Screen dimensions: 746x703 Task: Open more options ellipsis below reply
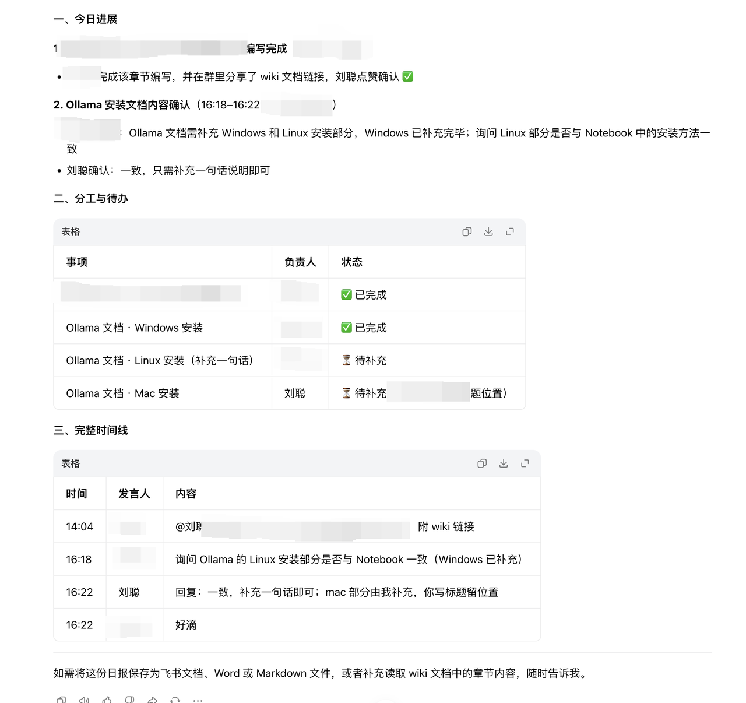point(198,700)
